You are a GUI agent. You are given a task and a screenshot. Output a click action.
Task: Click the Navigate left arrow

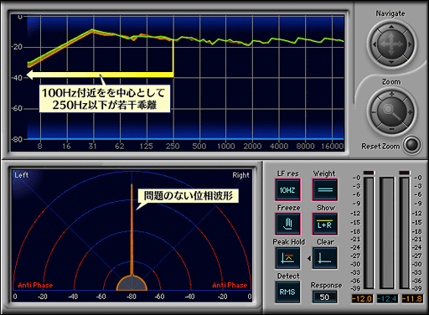coord(375,44)
